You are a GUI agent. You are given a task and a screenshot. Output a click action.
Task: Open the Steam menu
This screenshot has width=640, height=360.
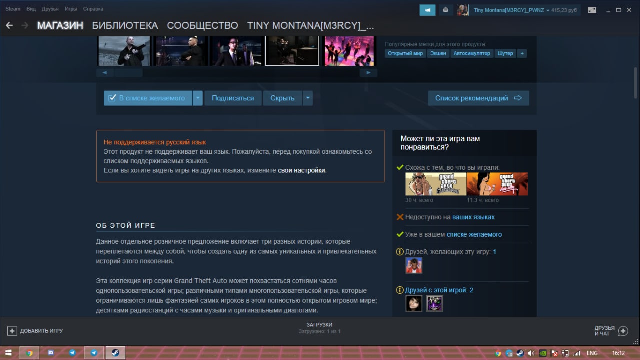tap(13, 9)
